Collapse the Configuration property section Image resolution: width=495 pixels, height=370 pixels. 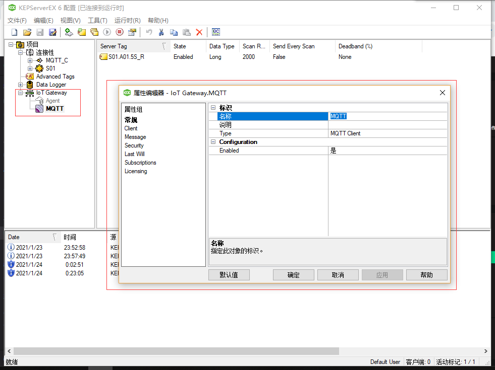pyautogui.click(x=213, y=141)
